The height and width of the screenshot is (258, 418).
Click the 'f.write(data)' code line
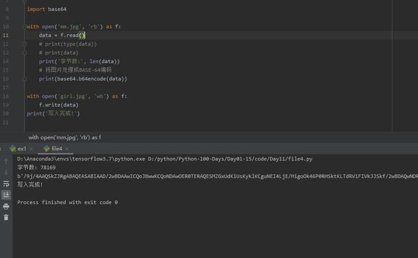(59, 105)
